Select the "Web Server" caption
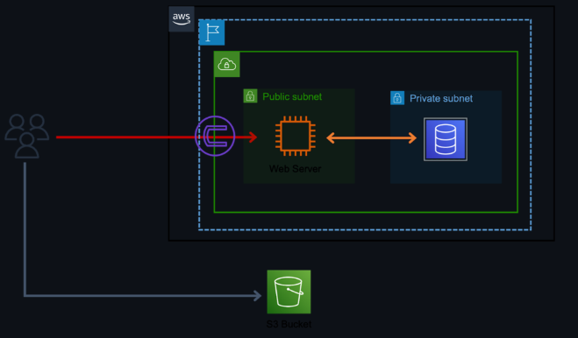 (295, 169)
